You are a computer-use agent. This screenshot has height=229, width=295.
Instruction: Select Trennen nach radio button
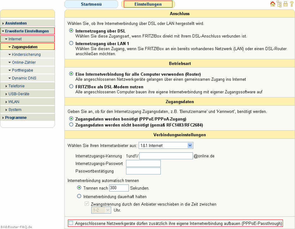pos(79,188)
